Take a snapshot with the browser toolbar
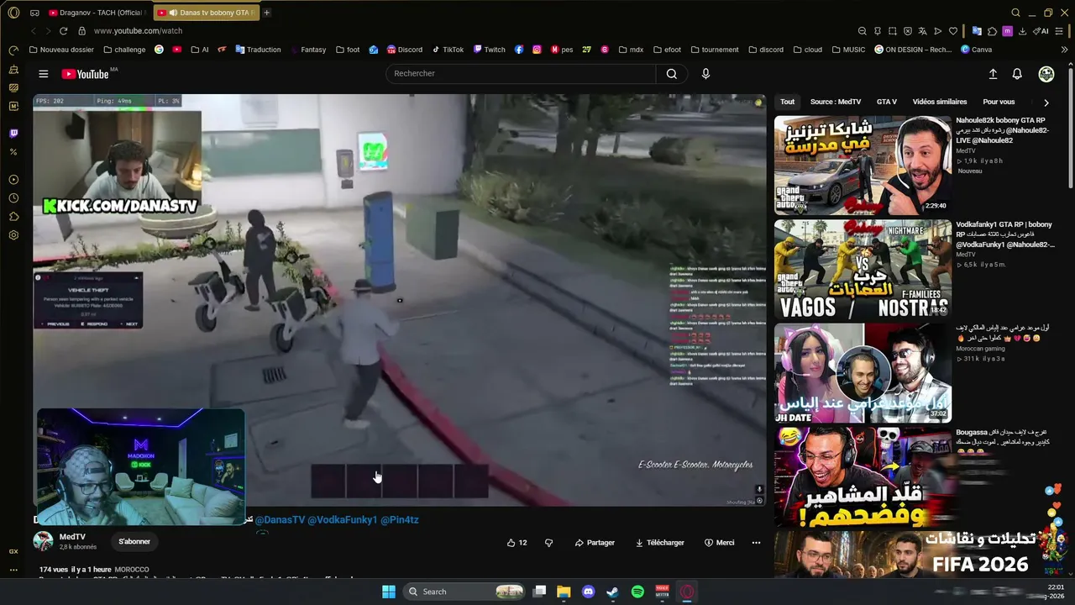Image resolution: width=1075 pixels, height=605 pixels. [893, 31]
